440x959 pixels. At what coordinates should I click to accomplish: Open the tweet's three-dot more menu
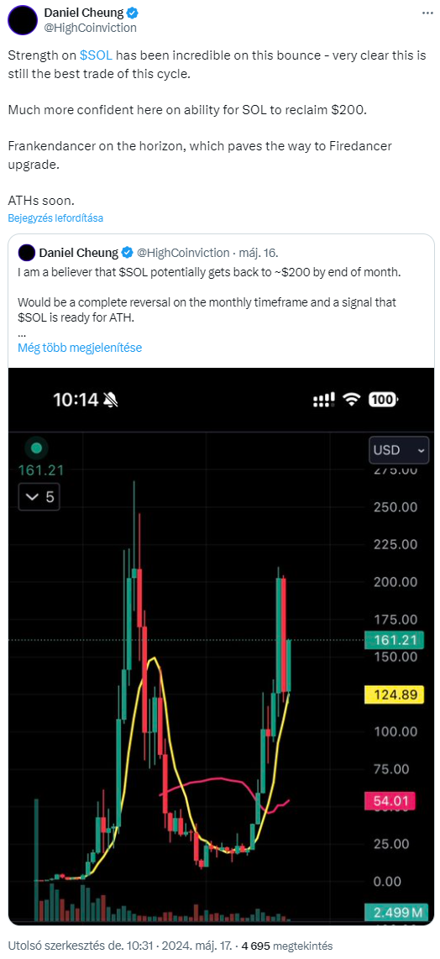[x=426, y=13]
